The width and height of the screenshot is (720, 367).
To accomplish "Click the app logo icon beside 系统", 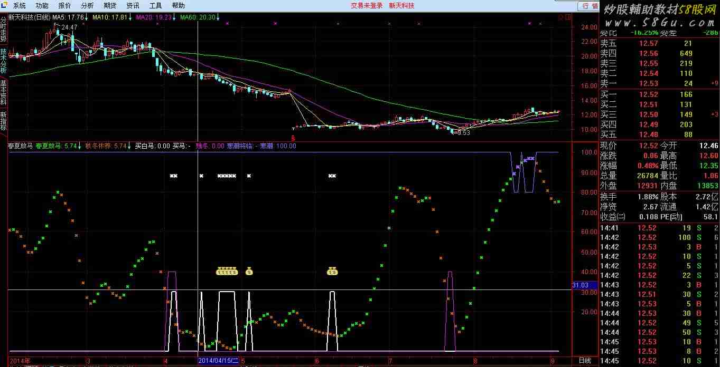I will pyautogui.click(x=5, y=5).
